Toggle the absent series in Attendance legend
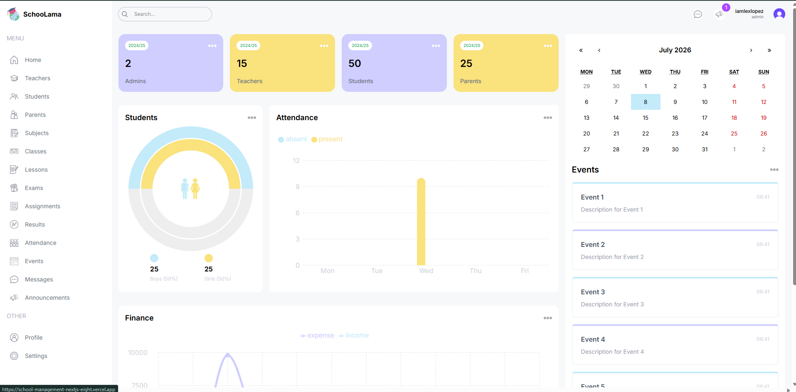This screenshot has width=796, height=392. pos(293,139)
